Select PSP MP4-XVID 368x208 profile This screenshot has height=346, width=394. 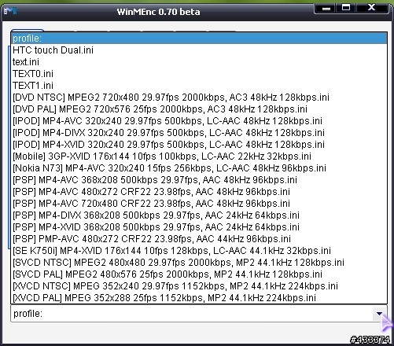199,227
